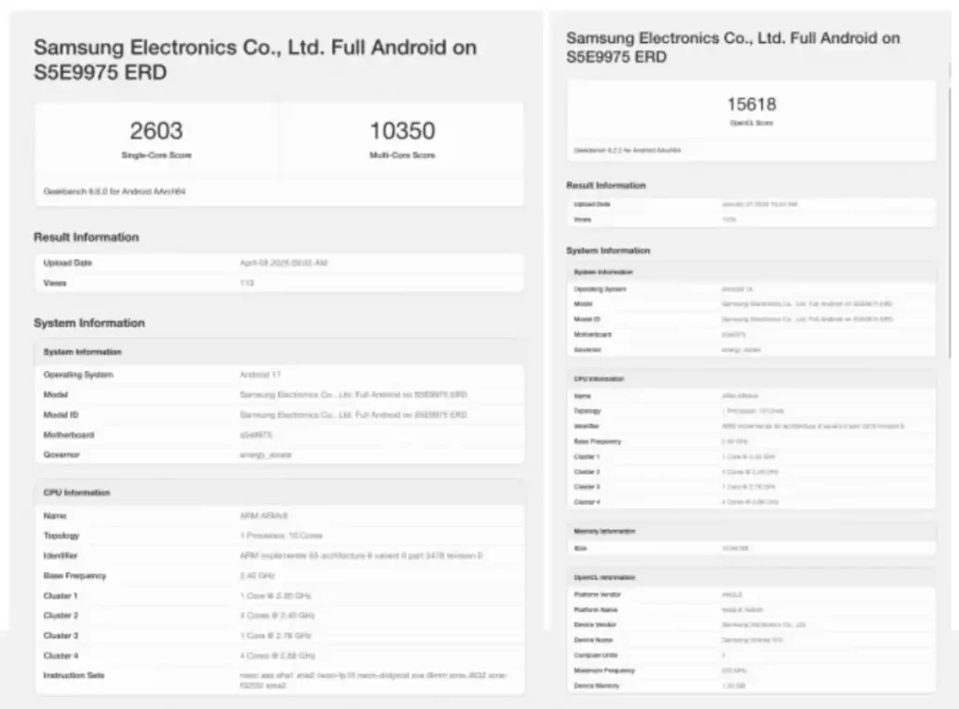Click the Operating System row showing Android

point(279,375)
